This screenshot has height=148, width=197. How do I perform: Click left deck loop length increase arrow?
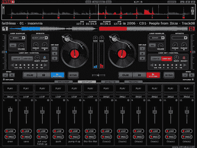point(45,65)
